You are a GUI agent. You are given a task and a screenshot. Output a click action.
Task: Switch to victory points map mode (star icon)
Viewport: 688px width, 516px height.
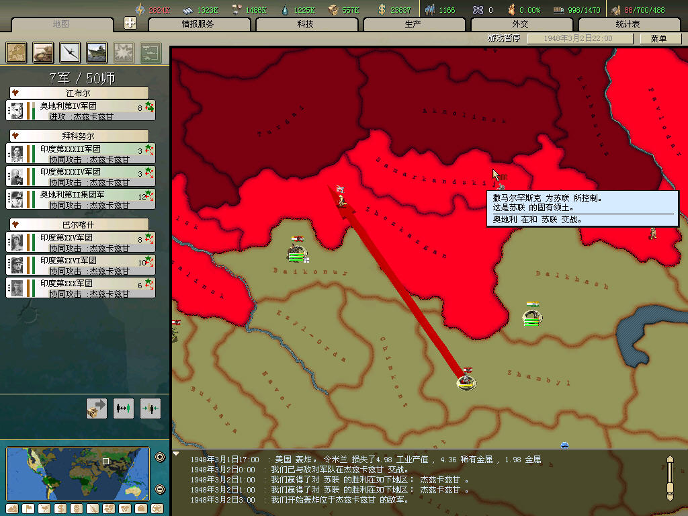(157, 509)
